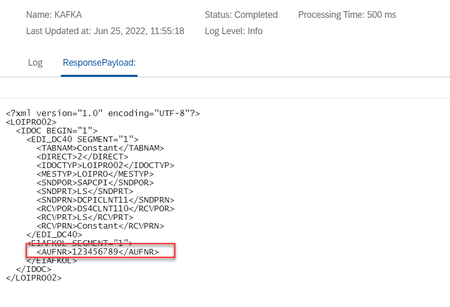Image resolution: width=450 pixels, height=307 pixels.
Task: Click the closing </IDOC> tag line
Action: click(34, 269)
